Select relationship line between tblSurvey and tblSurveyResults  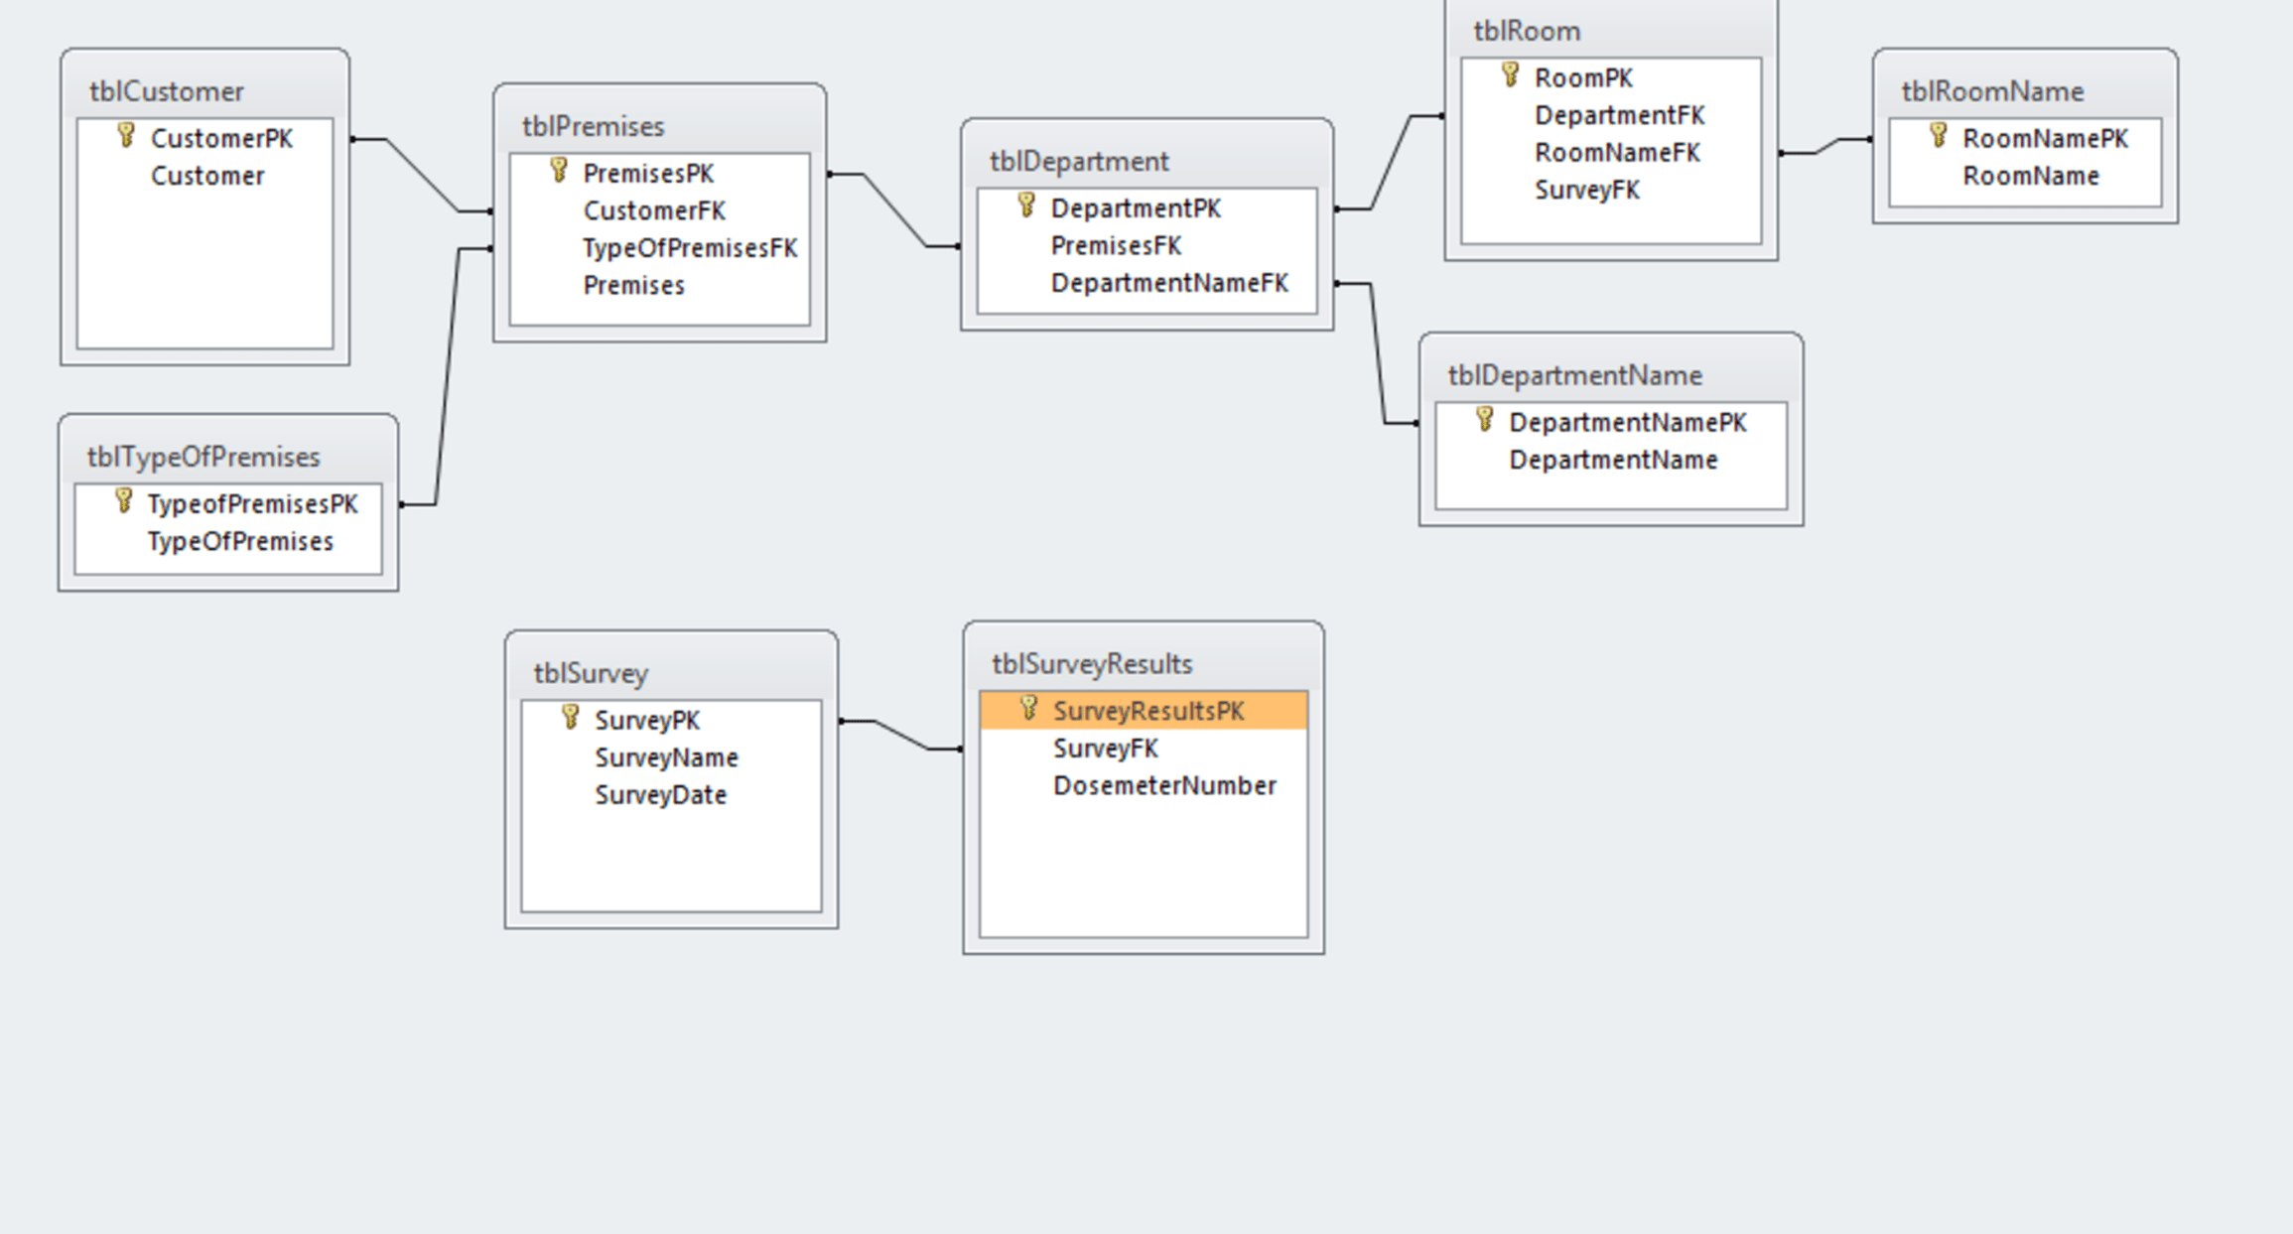point(901,736)
